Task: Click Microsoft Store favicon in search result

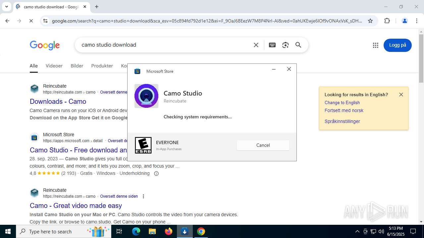Action: pos(34,137)
